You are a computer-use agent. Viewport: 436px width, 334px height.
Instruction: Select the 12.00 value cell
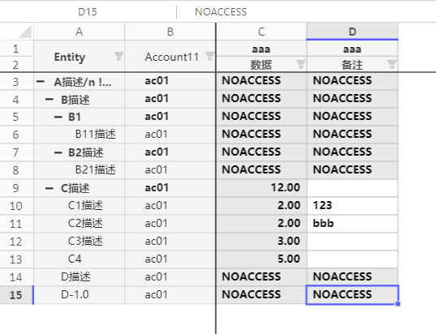tap(261, 188)
